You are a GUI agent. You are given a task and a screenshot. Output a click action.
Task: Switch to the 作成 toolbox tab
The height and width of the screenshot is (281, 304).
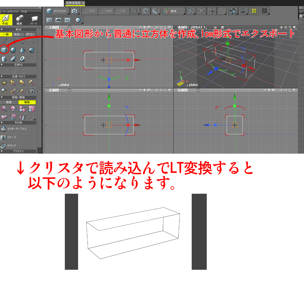(x=6, y=20)
